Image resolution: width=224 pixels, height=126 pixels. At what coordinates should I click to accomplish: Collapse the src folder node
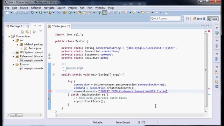pyautogui.click(x=13, y=41)
